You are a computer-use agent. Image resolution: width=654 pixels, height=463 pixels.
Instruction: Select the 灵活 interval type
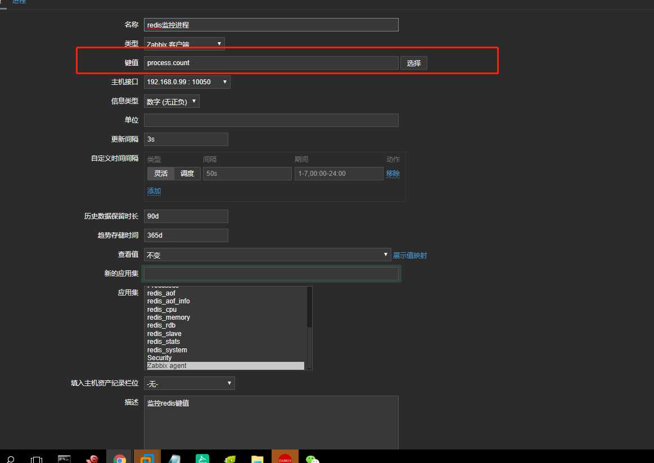[x=161, y=174]
